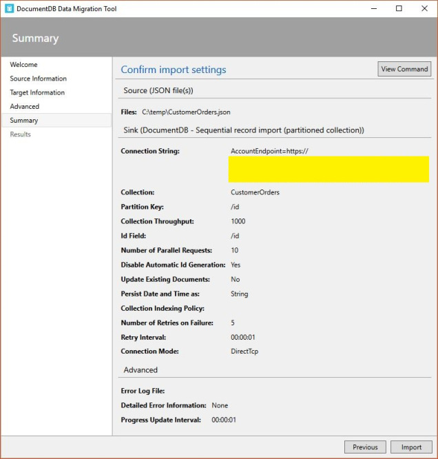
Task: Click the file path C:\temp\CustomerOrders.json
Action: tap(186, 112)
